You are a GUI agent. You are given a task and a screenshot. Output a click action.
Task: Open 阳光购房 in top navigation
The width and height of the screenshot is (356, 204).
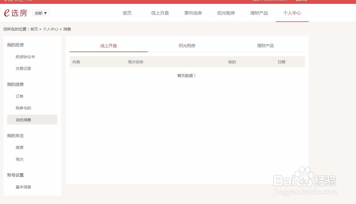coord(226,13)
